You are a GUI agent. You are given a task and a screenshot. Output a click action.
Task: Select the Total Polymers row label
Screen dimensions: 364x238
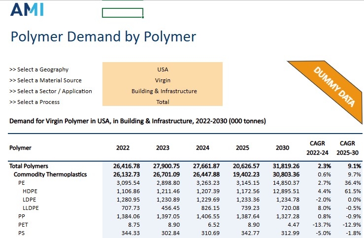point(30,167)
